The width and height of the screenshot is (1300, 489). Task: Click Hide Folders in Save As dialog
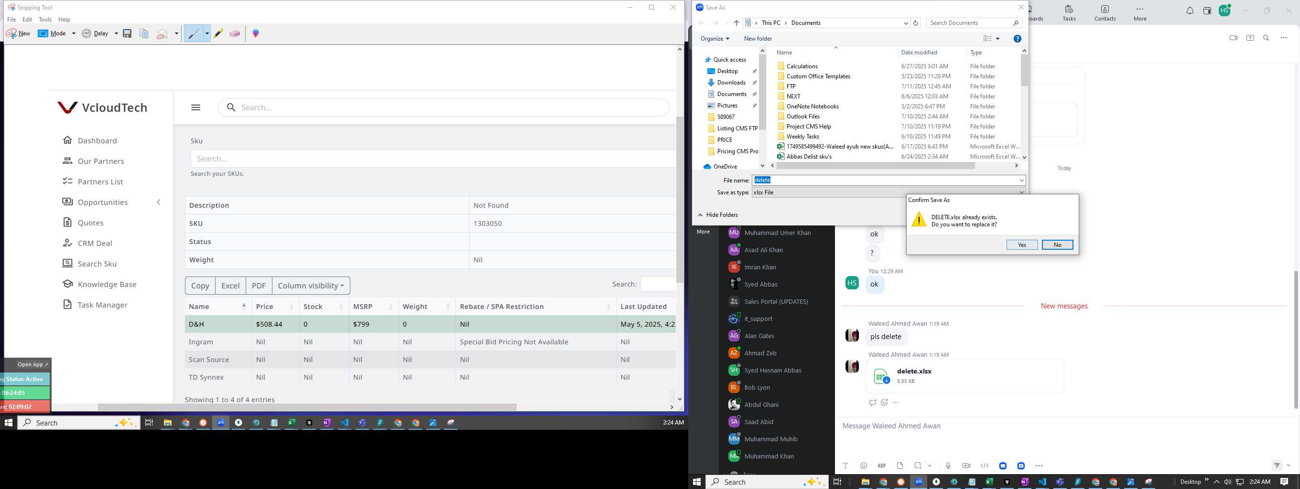(x=718, y=215)
